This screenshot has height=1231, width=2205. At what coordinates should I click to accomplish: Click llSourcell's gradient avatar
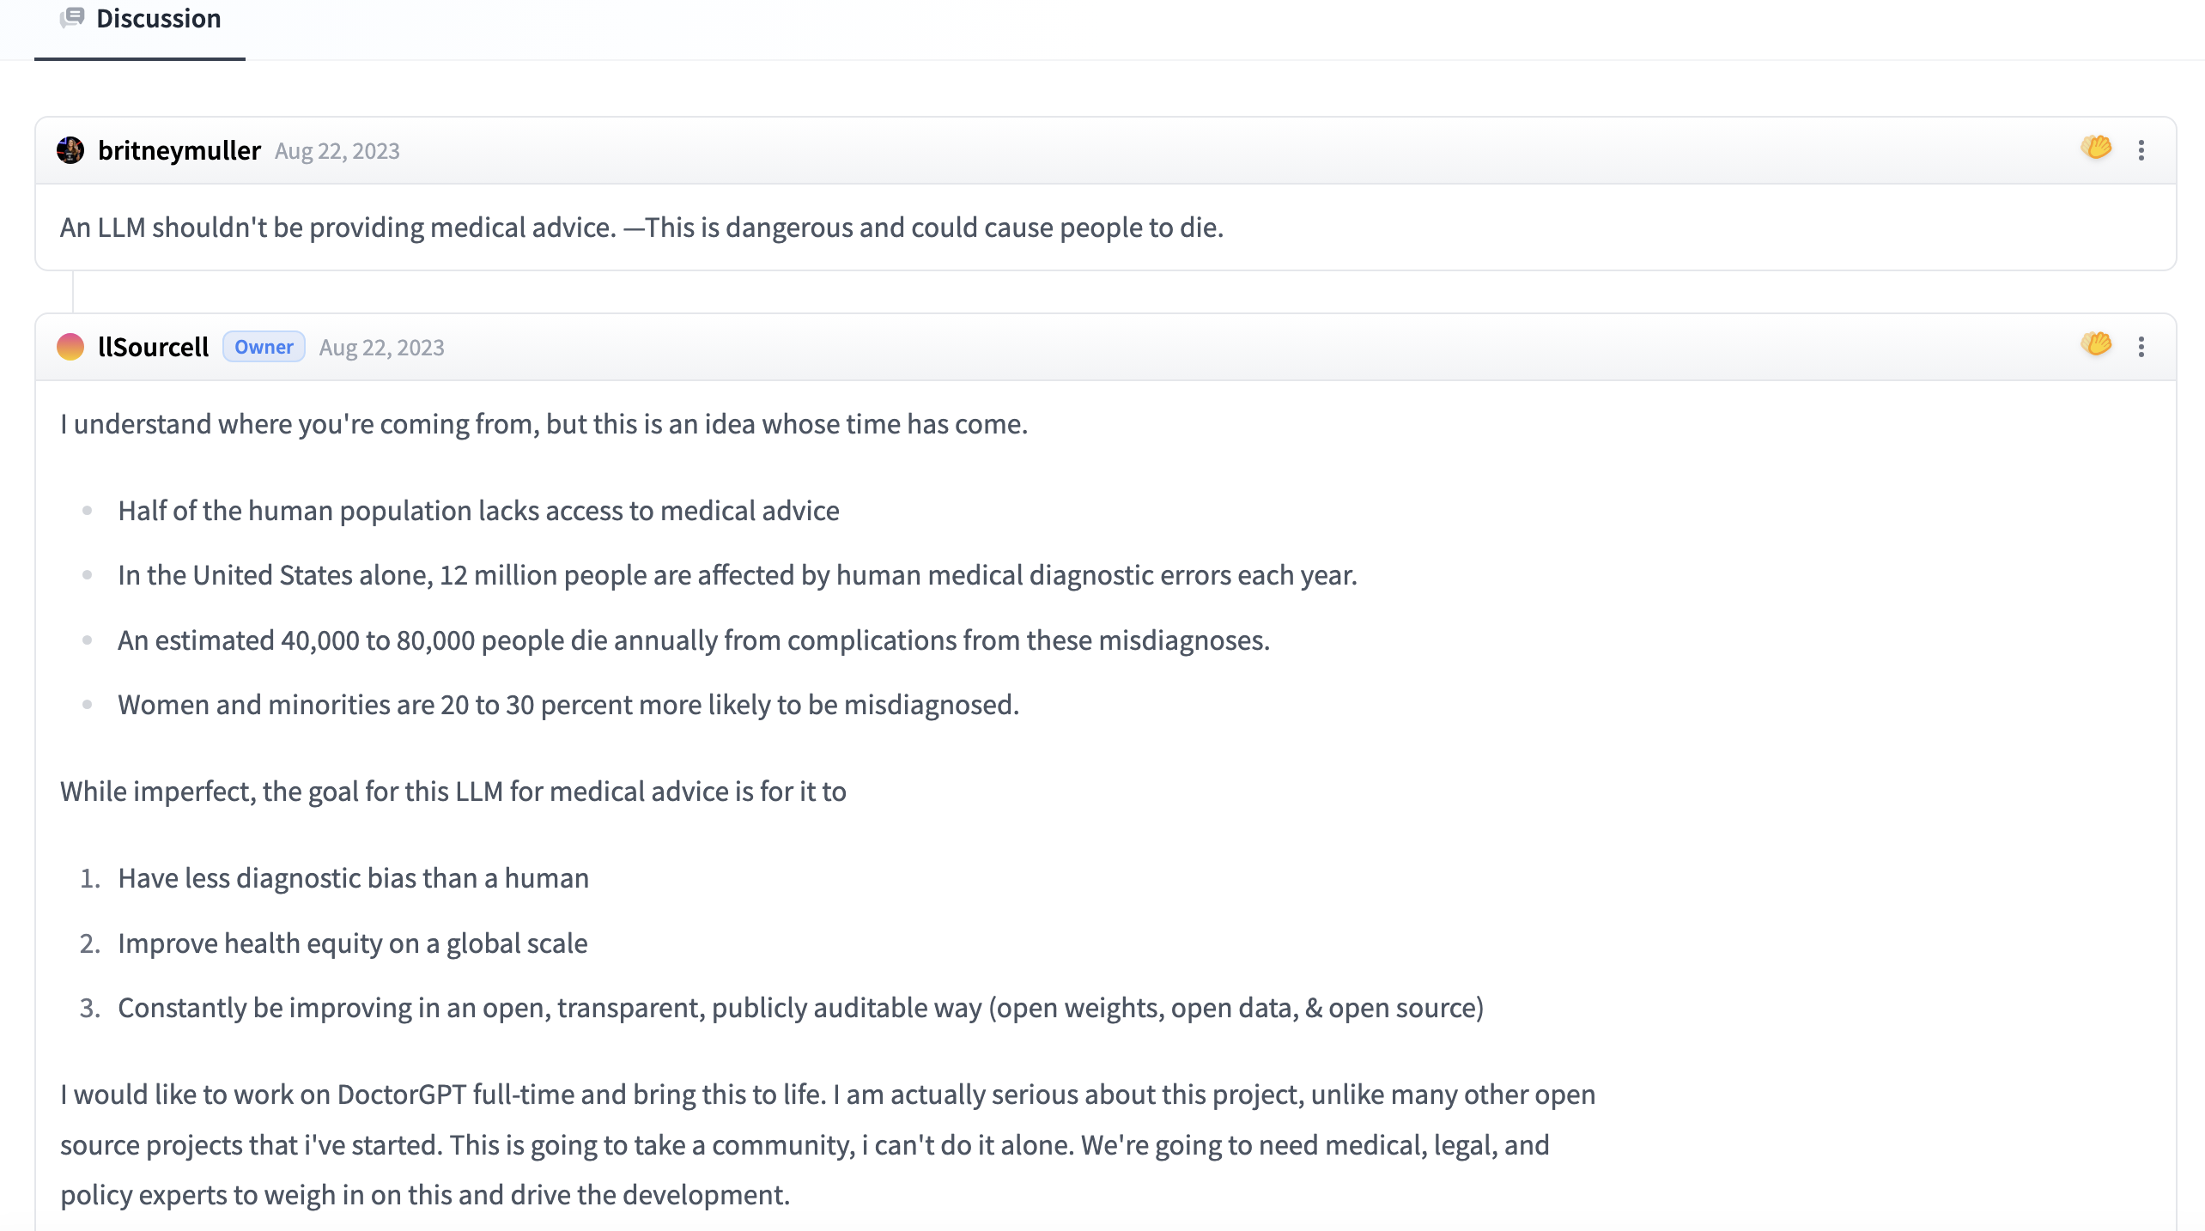tap(70, 347)
